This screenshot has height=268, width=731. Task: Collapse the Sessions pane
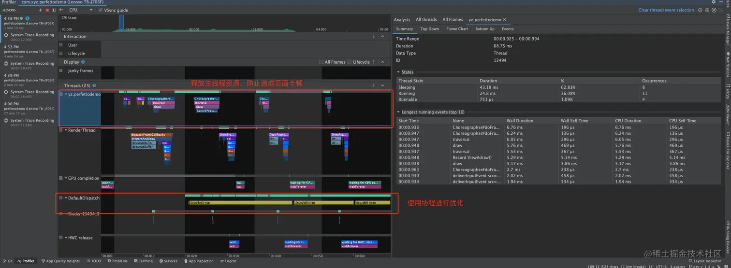[x=54, y=10]
